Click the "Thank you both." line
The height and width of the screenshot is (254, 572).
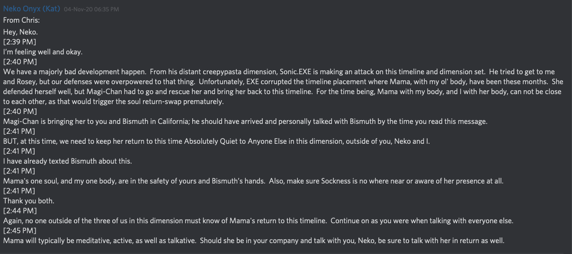click(28, 201)
